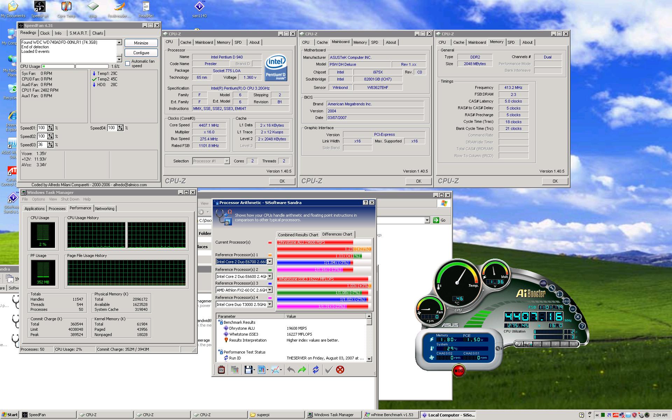Open the Cache tab in first CPU-Z window
Image resolution: width=672 pixels, height=420 pixels.
click(x=185, y=42)
